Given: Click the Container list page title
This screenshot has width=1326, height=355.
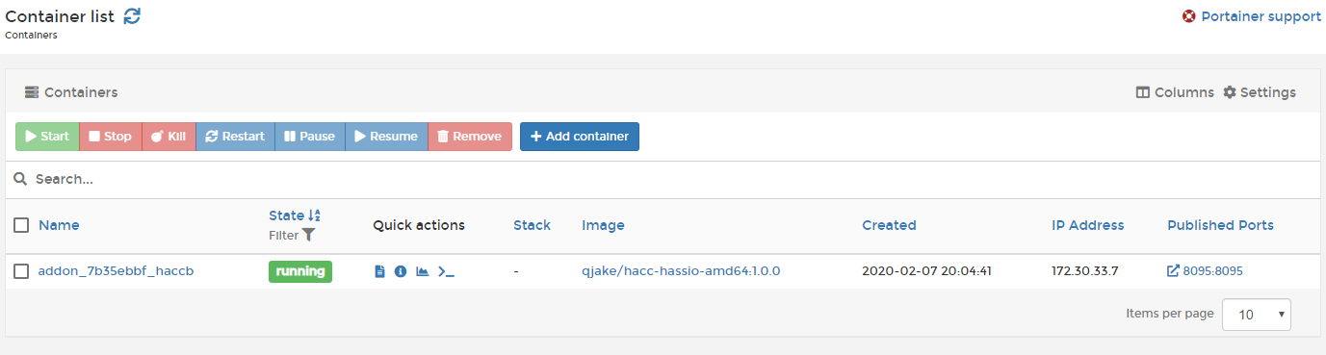Looking at the screenshot, I should (60, 16).
